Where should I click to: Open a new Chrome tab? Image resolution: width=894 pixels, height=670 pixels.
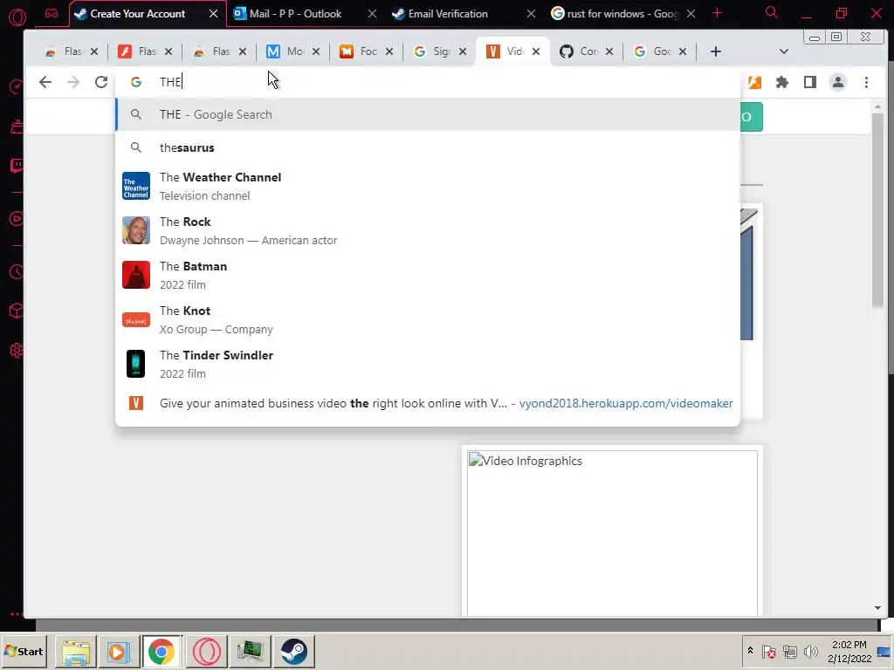[x=716, y=51]
